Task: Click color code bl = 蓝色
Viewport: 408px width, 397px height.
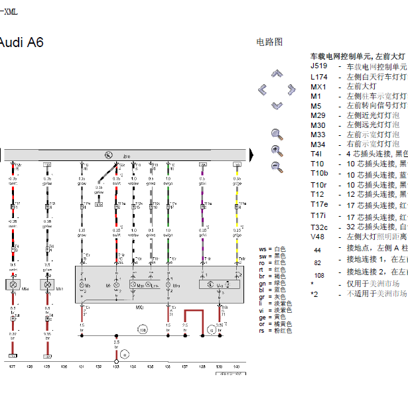Action: point(272,290)
